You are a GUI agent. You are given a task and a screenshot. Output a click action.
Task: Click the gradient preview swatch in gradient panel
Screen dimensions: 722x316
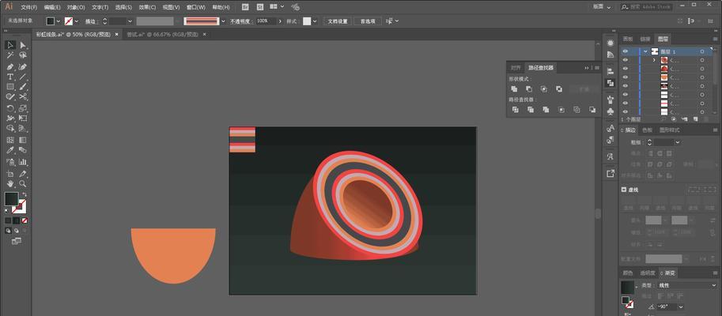pyautogui.click(x=627, y=288)
